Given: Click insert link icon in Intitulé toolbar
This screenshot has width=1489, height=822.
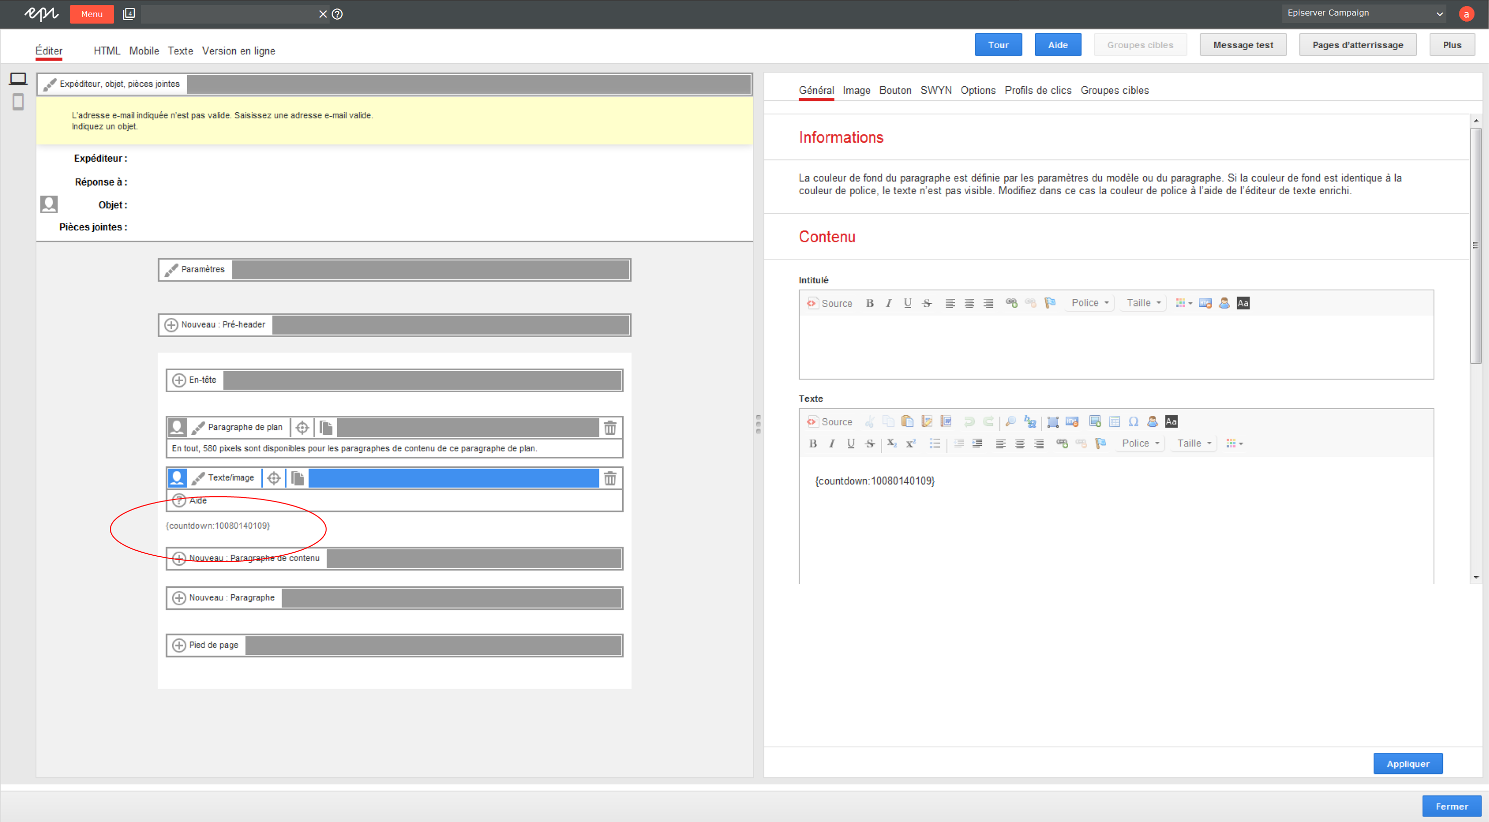Looking at the screenshot, I should coord(1011,303).
